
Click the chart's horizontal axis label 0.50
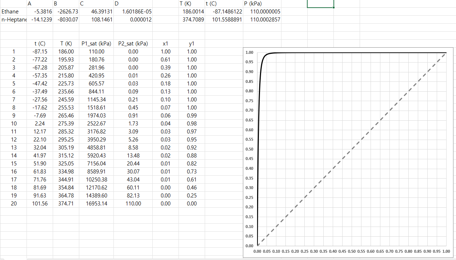pyautogui.click(x=352, y=251)
